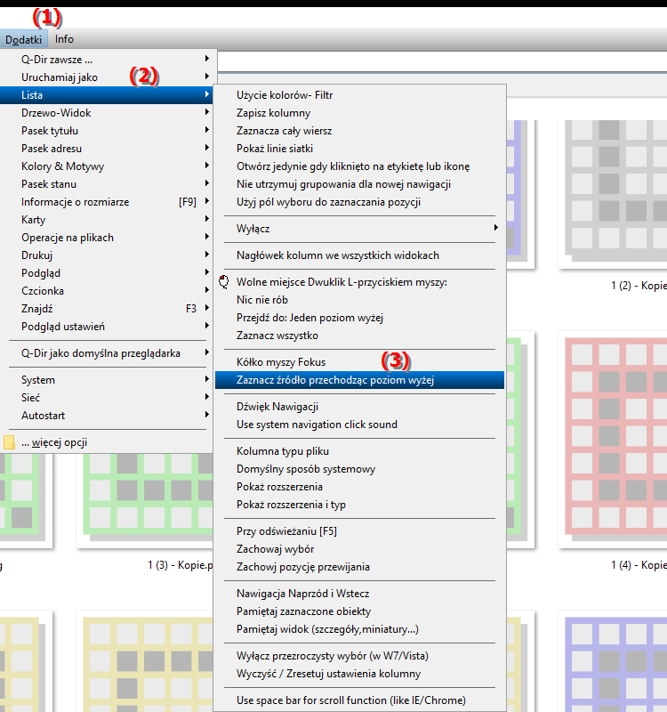Toggle 'Pamiętaj zaznaczone obiekty'
This screenshot has width=667, height=712.
[x=359, y=611]
